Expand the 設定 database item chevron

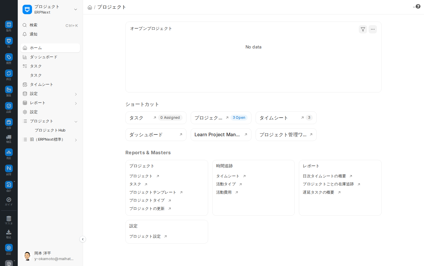pyautogui.click(x=76, y=94)
